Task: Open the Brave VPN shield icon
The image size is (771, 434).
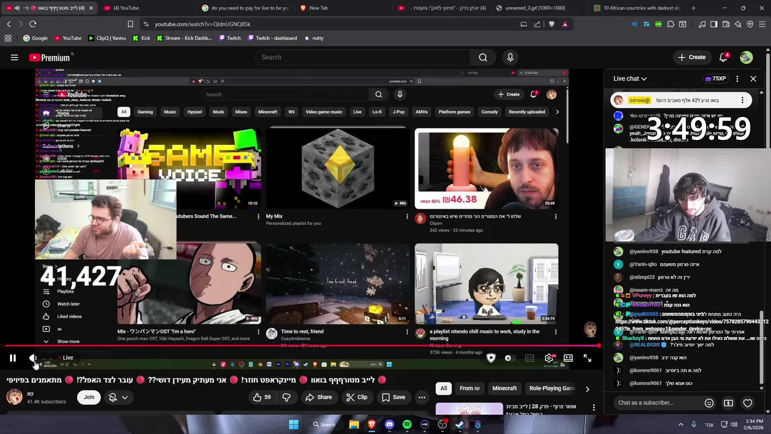Action: (x=750, y=24)
